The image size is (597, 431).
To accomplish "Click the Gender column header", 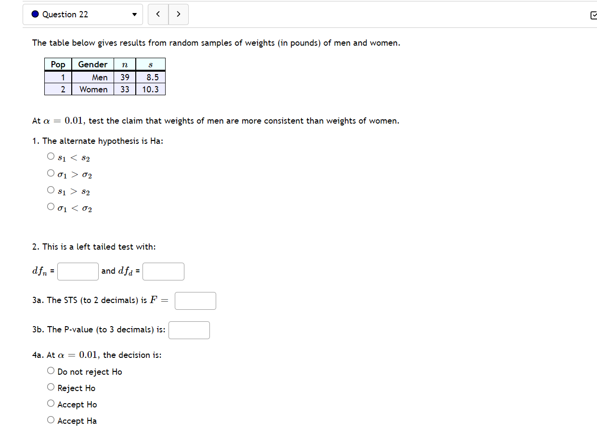I will [x=93, y=64].
